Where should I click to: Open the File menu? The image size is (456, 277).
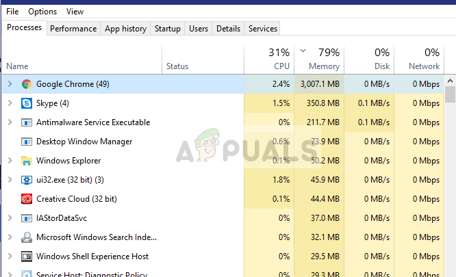[x=12, y=12]
